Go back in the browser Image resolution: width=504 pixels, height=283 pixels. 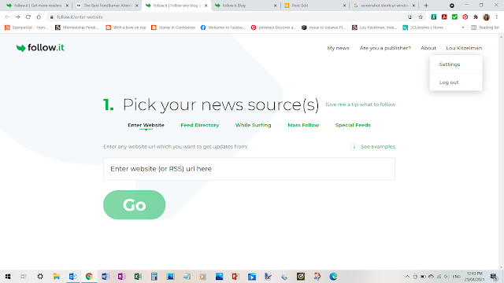coord(7,17)
